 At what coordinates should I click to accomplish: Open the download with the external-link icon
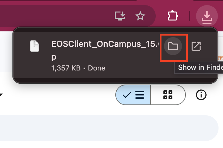coord(196,46)
